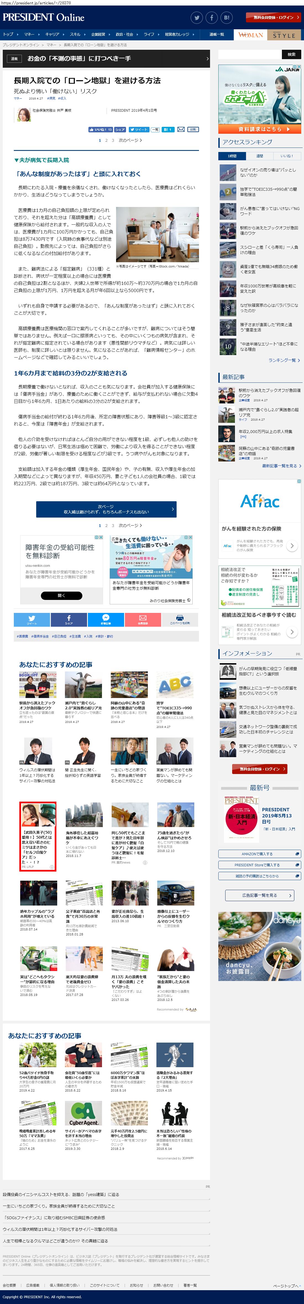Click the PRESIDENT magazine cover thumbnail

(241, 819)
